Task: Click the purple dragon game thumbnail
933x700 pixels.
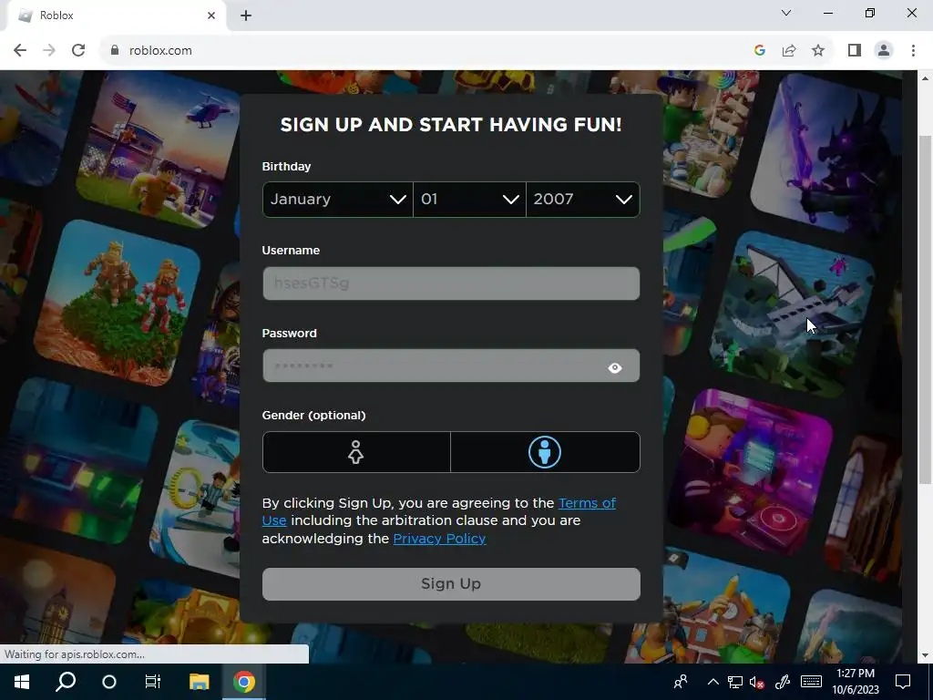Action: pyautogui.click(x=827, y=153)
